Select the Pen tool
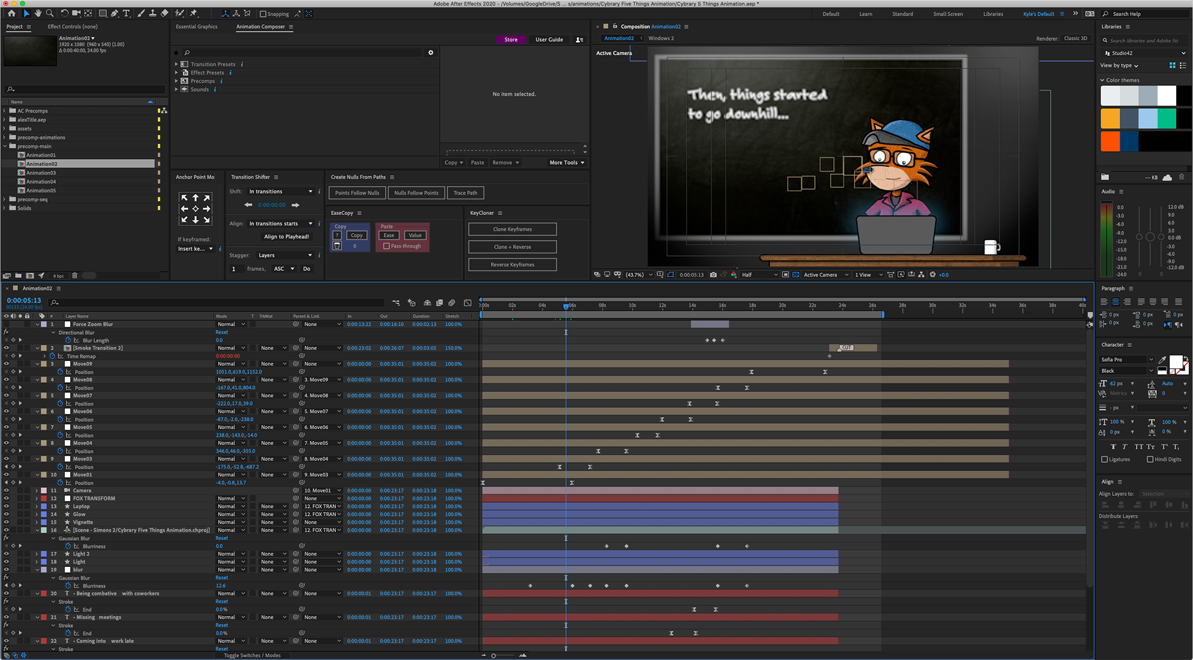The height and width of the screenshot is (660, 1193). pos(114,13)
